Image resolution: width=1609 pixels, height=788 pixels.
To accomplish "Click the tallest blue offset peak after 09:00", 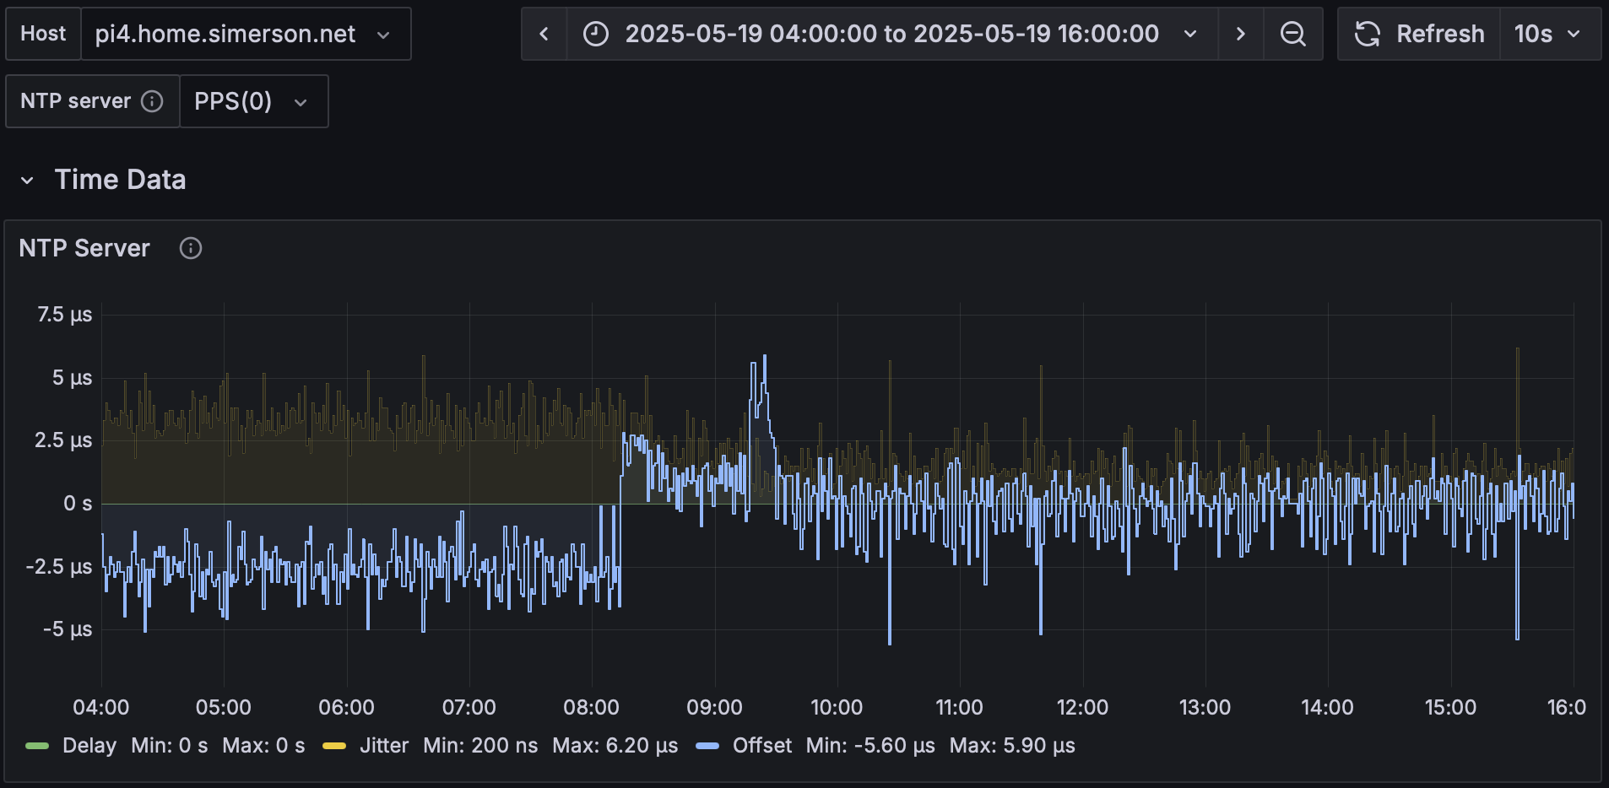I will tap(765, 358).
